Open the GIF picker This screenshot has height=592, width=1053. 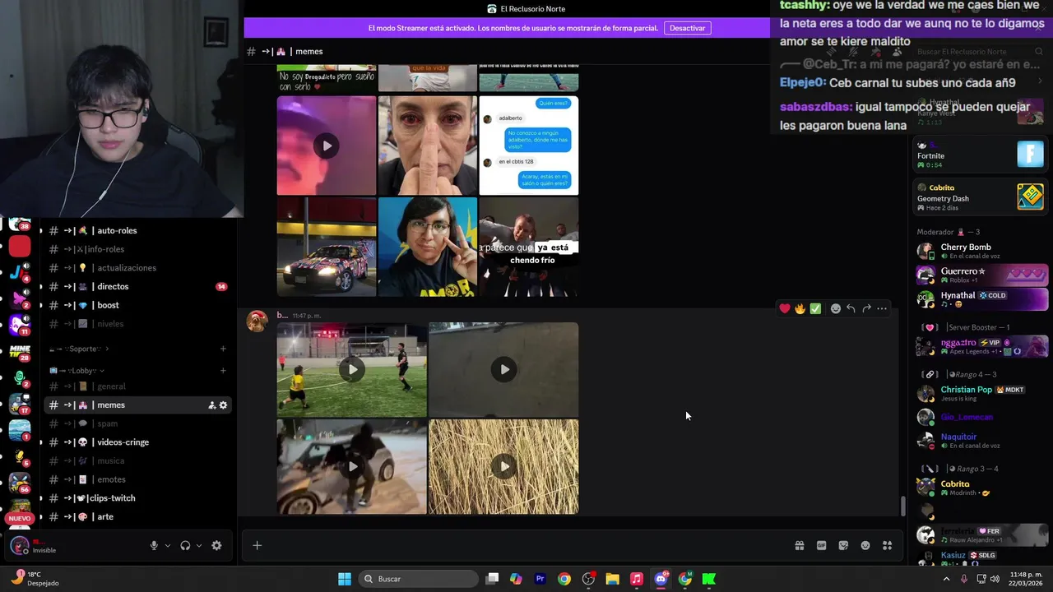click(821, 545)
